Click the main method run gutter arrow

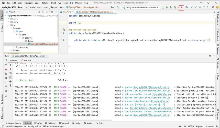pyautogui.click(x=64, y=40)
